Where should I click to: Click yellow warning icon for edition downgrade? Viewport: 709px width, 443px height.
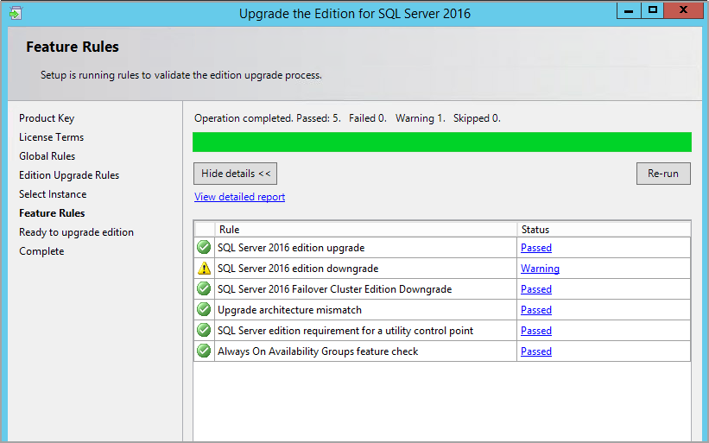coord(204,269)
